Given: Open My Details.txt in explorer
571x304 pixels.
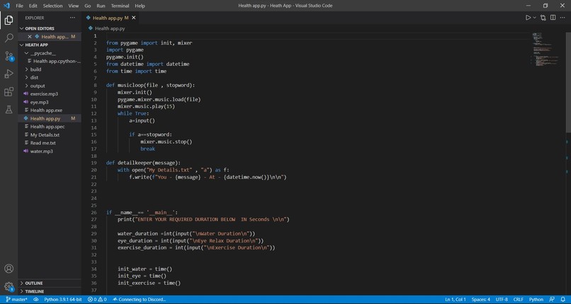Looking at the screenshot, I should (x=45, y=135).
